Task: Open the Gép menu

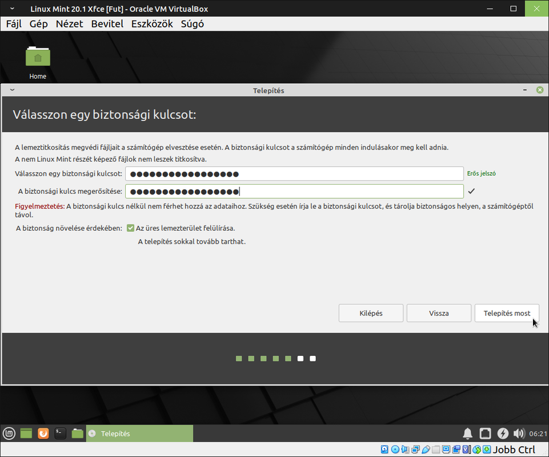Action: (x=38, y=24)
